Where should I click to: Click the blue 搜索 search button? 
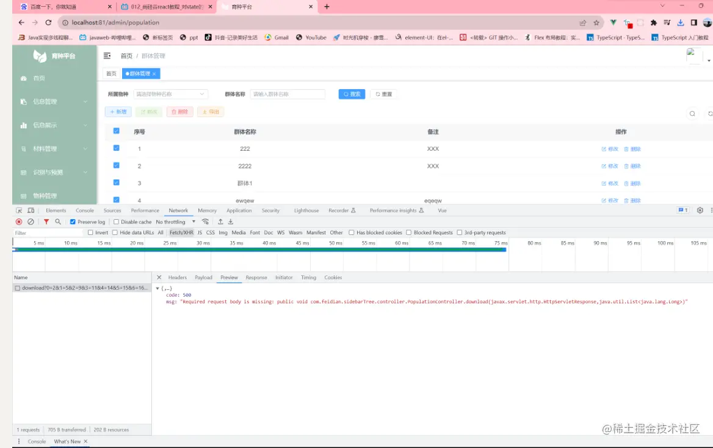pyautogui.click(x=352, y=94)
